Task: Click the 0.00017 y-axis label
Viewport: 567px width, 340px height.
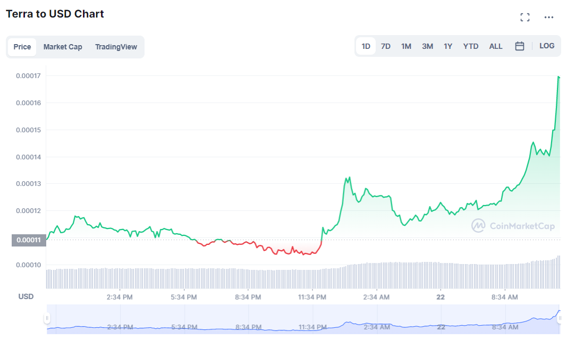Action: pos(28,76)
